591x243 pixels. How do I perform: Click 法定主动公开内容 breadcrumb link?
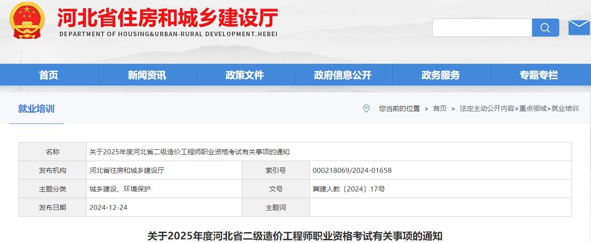pos(487,109)
